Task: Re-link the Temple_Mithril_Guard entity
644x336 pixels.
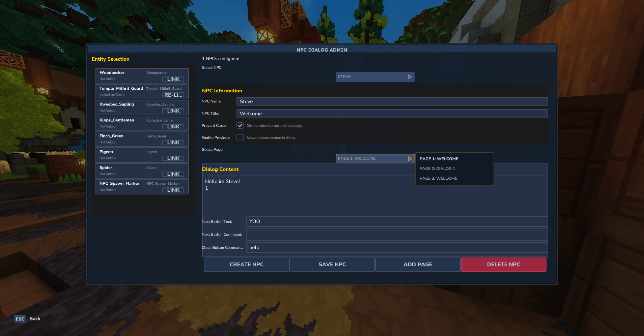Action: 173,95
